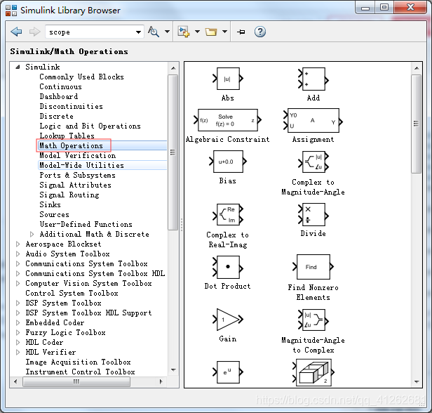
Task: Select Commonly Used Blocks in the tree
Action: 81,77
